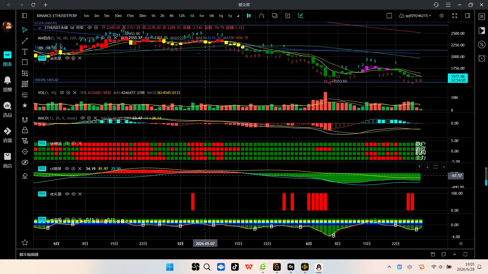
Task: Select the rectangle shape tool
Action: point(25,62)
